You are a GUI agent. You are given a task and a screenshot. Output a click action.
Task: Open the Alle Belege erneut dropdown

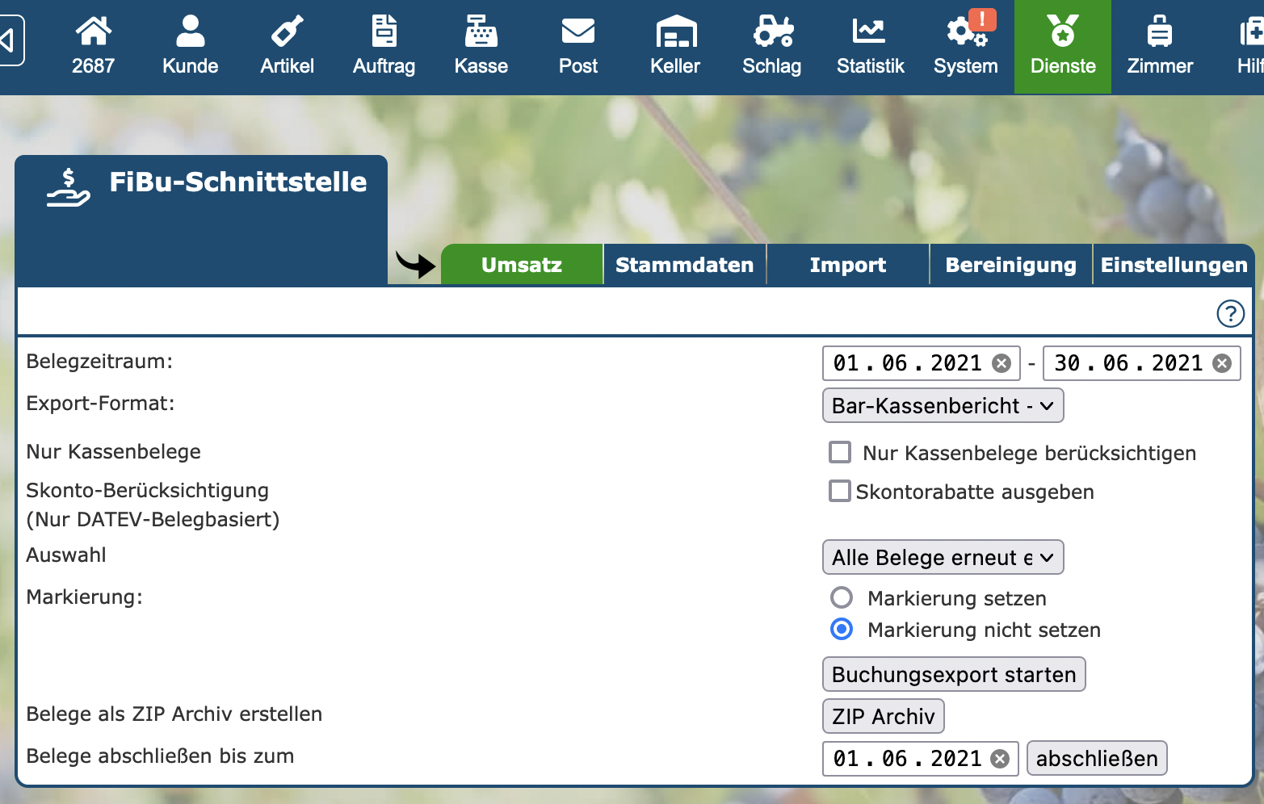point(943,557)
